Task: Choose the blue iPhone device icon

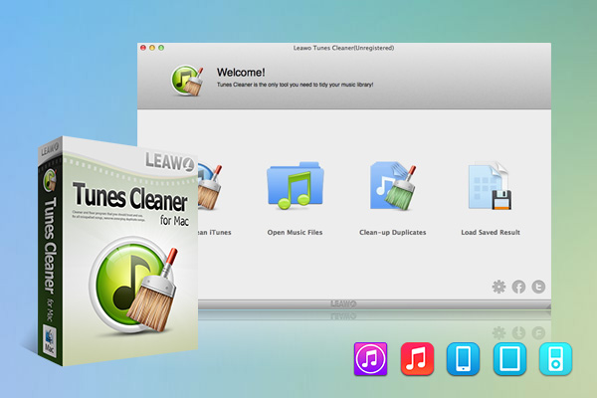Action: [x=463, y=359]
